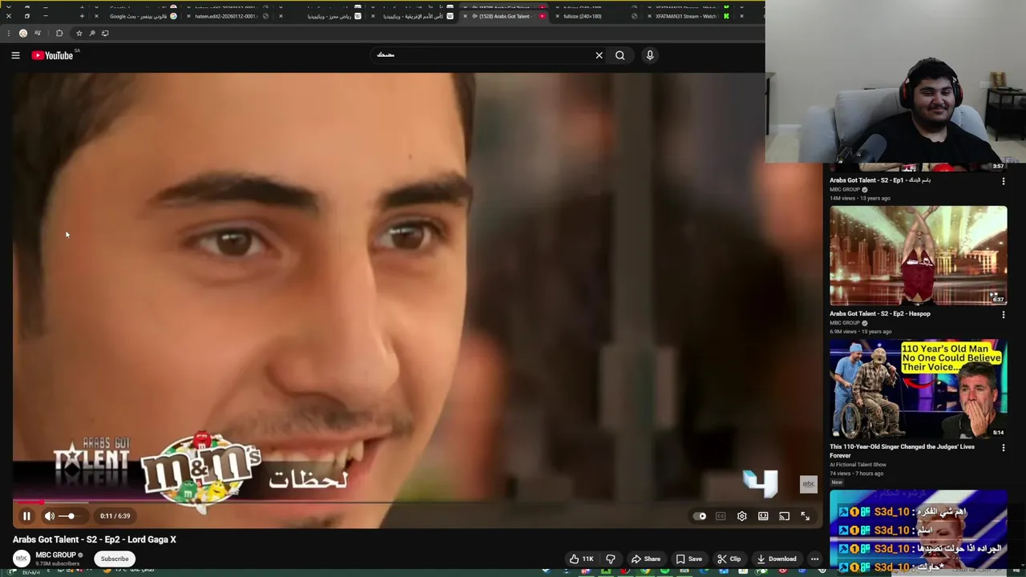Dislike the video with thumbs down
Image resolution: width=1026 pixels, height=577 pixels.
(x=611, y=559)
